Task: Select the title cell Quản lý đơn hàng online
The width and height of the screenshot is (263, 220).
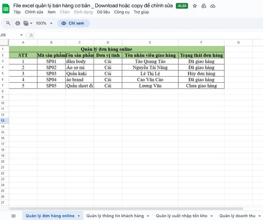Action: pos(116,49)
